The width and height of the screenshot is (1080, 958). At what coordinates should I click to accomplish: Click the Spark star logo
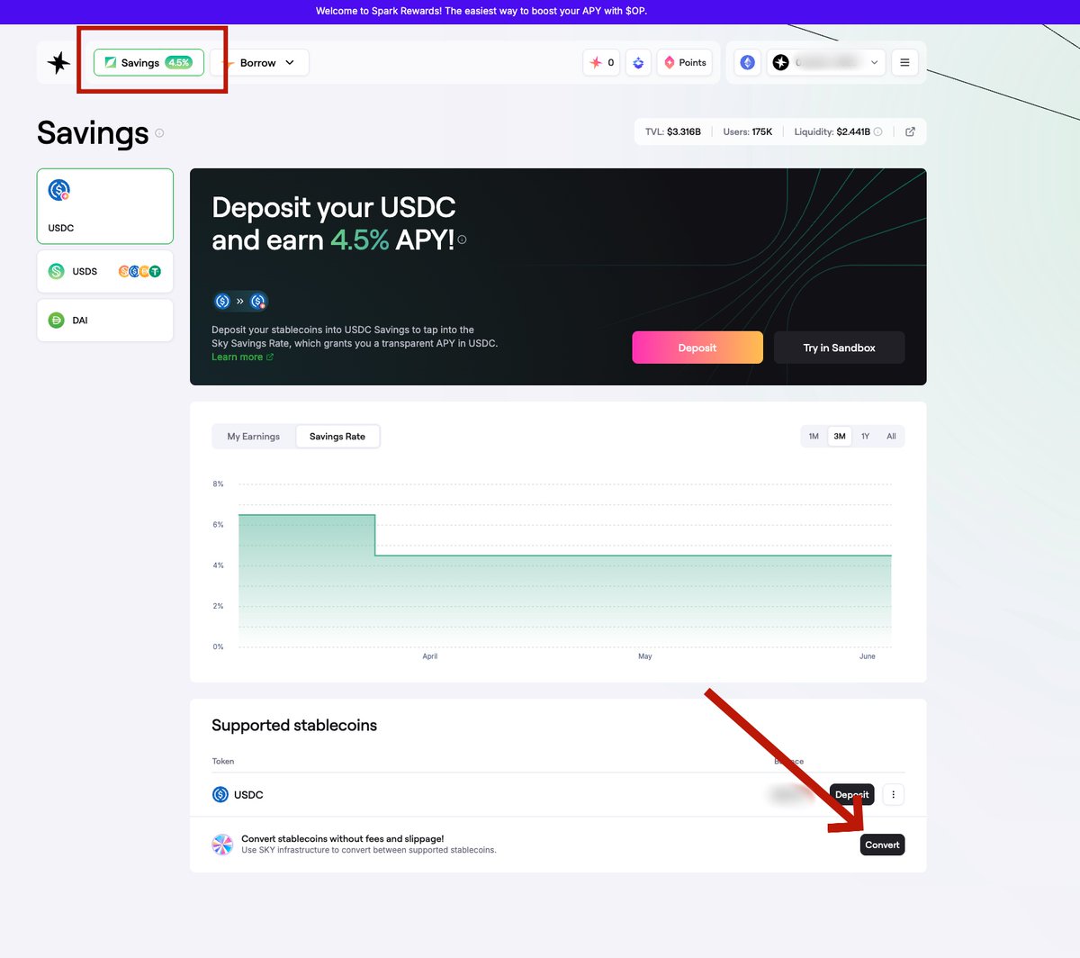(58, 62)
